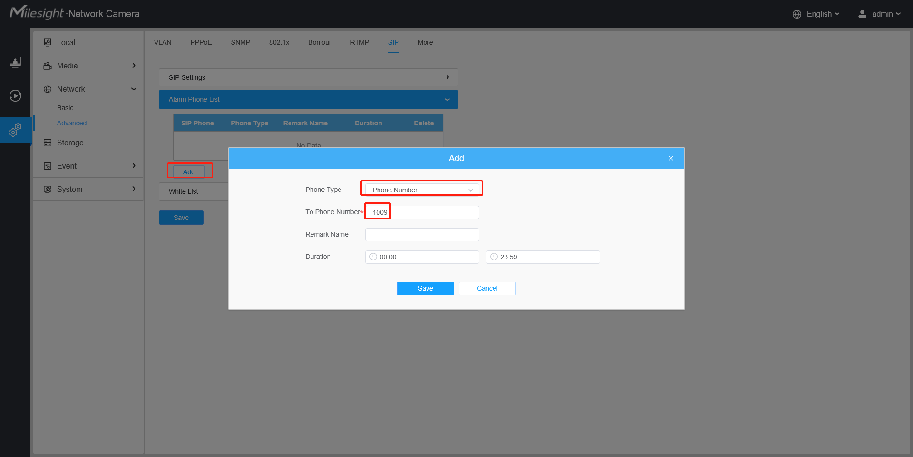Set the Duration start time 00:00
Viewport: 913px width, 457px height.
coord(422,257)
